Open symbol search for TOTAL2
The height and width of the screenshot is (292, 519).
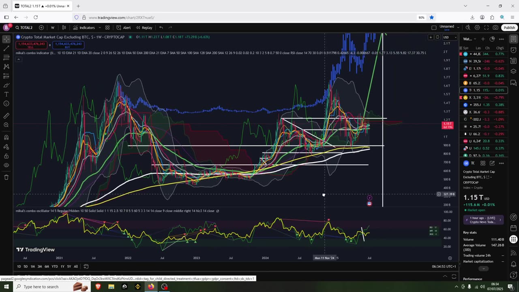pyautogui.click(x=24, y=28)
